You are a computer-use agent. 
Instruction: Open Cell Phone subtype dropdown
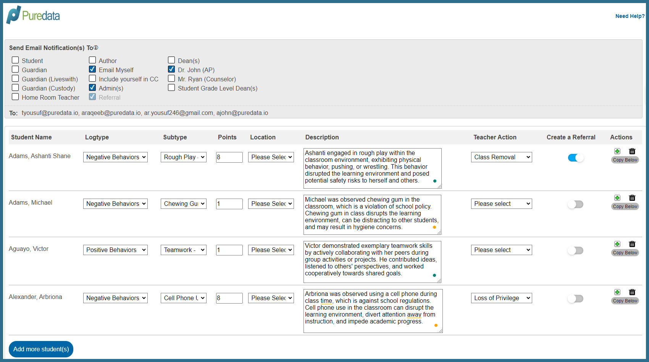184,298
